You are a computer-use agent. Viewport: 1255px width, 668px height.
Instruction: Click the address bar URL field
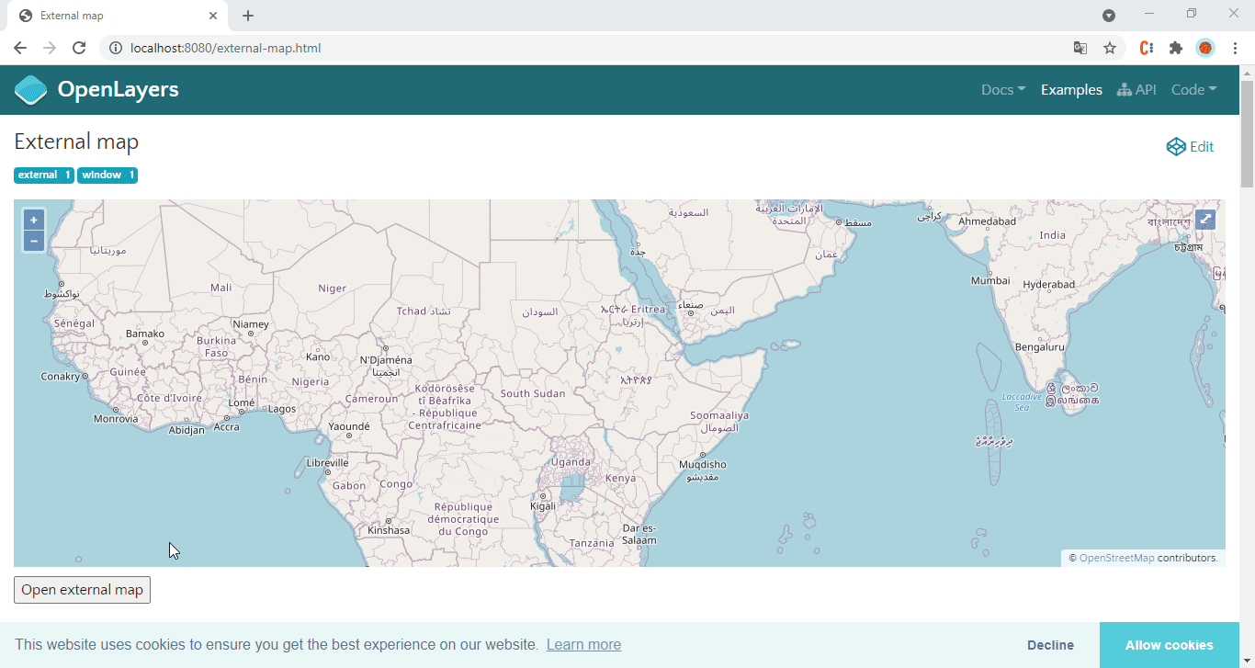(x=588, y=48)
